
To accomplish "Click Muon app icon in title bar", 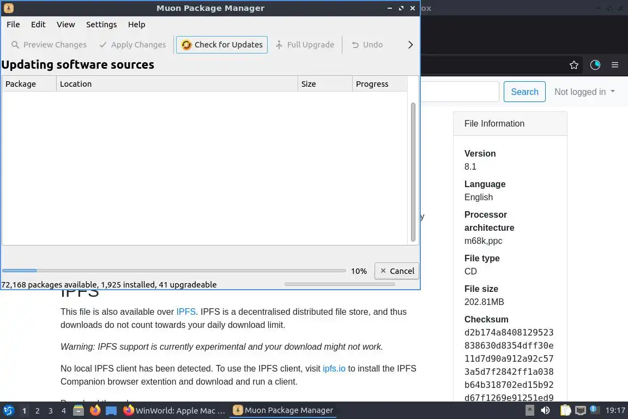I will point(8,8).
